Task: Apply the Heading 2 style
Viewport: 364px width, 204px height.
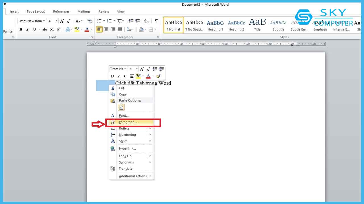Action: coord(236,25)
